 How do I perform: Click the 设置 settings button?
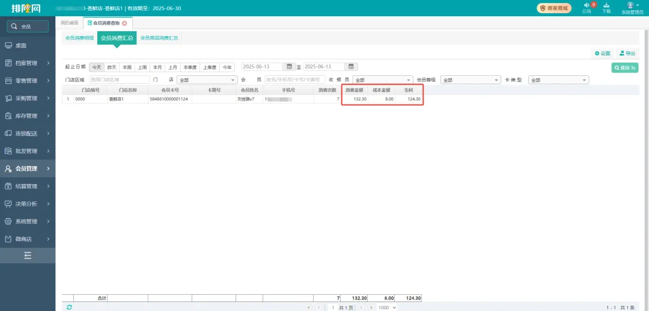click(x=603, y=54)
